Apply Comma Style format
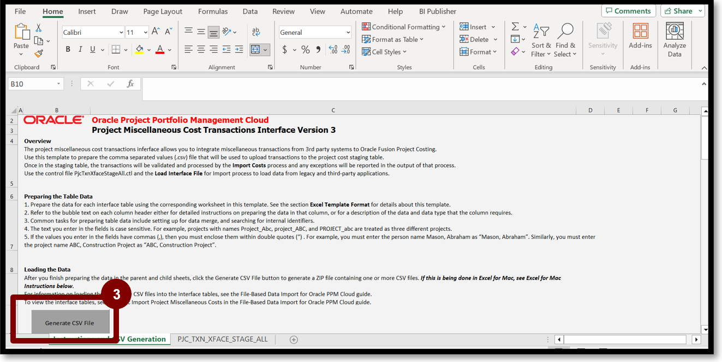Screen dimensions: 722x362 click(318, 50)
